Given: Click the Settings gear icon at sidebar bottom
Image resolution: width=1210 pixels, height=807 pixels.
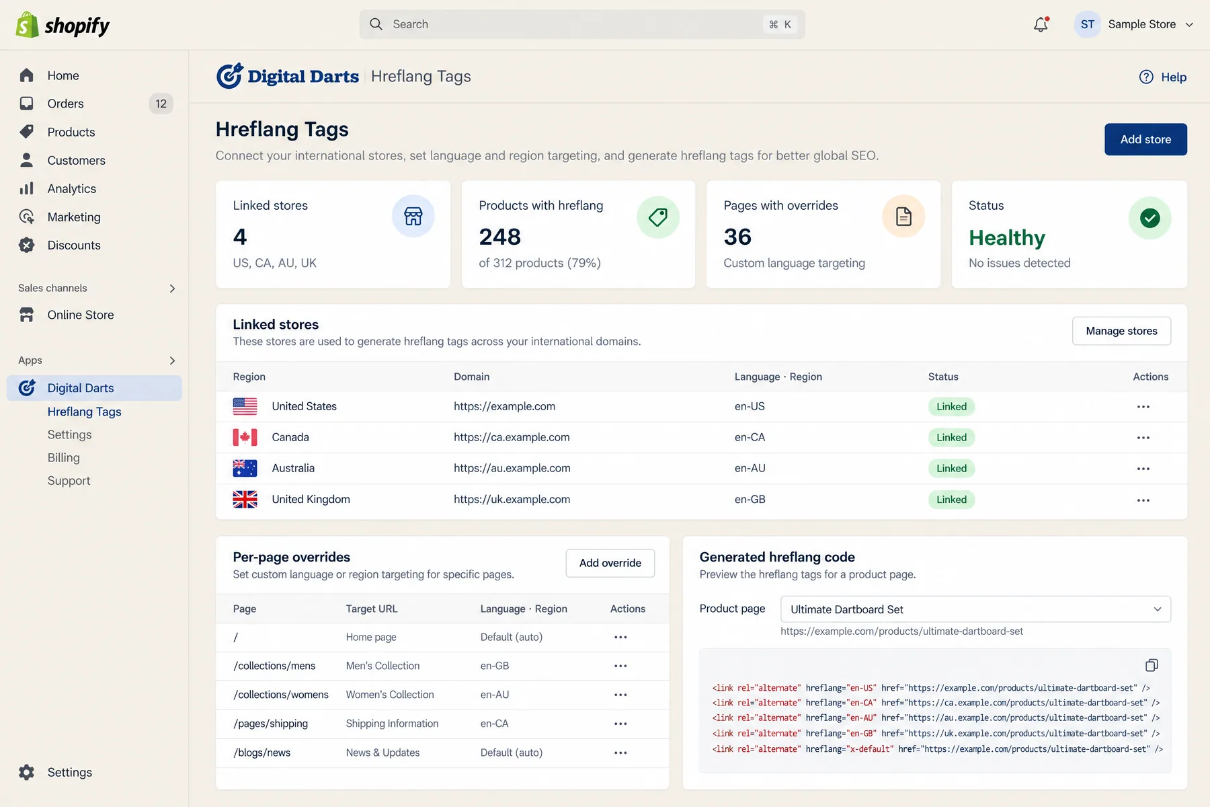Looking at the screenshot, I should pyautogui.click(x=27, y=772).
